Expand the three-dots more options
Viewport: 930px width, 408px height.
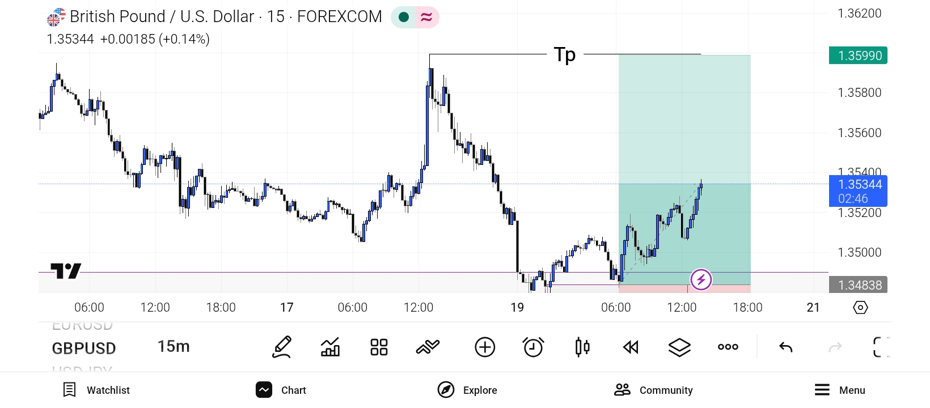728,347
